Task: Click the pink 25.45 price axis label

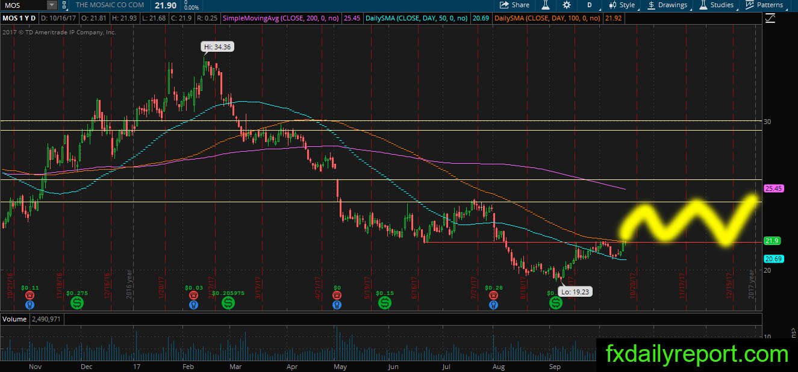Action: pyautogui.click(x=773, y=188)
